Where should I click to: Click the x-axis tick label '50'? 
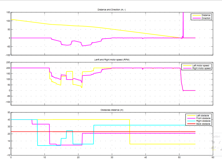179,157
